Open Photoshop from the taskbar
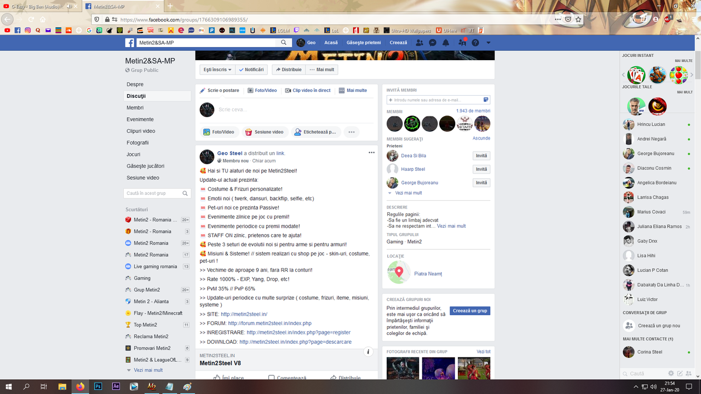 pyautogui.click(x=98, y=386)
